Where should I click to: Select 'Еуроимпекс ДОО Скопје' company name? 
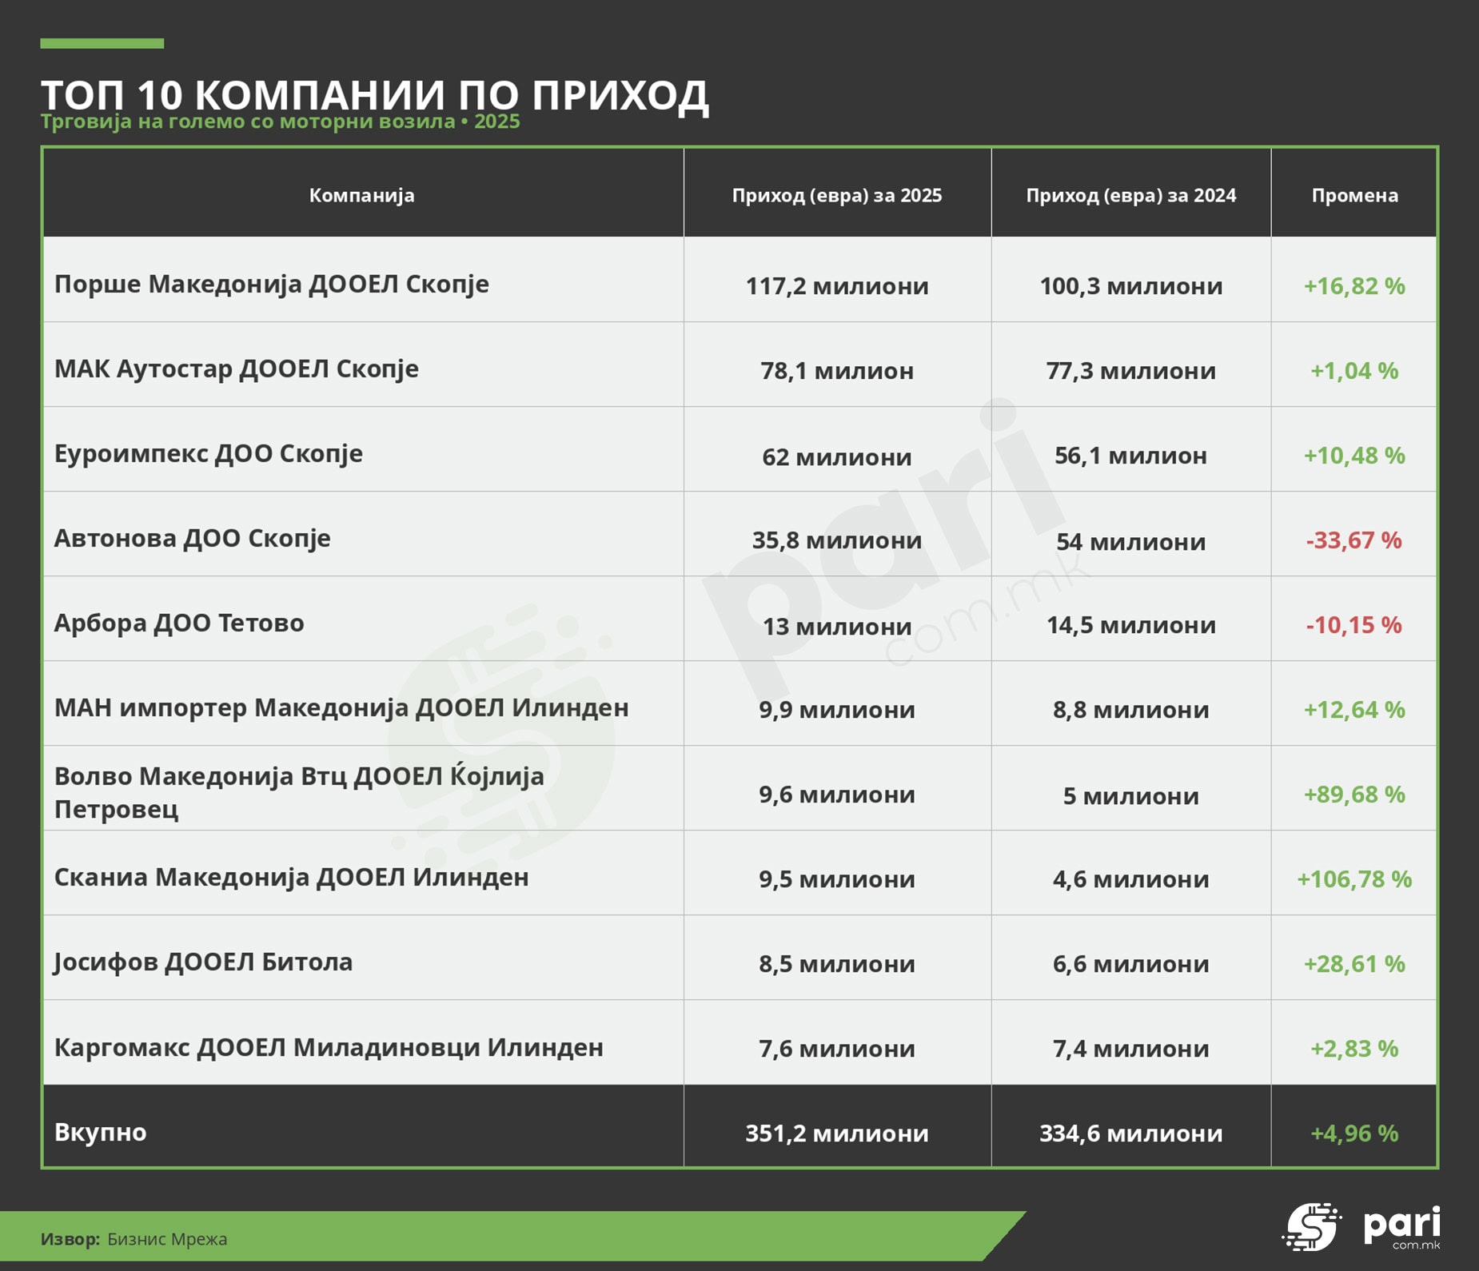pos(208,454)
